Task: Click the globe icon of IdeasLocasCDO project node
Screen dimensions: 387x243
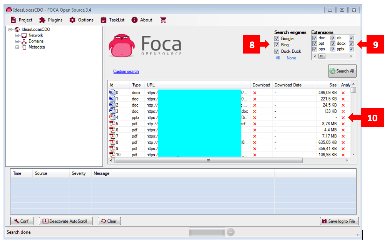Action: (17, 29)
